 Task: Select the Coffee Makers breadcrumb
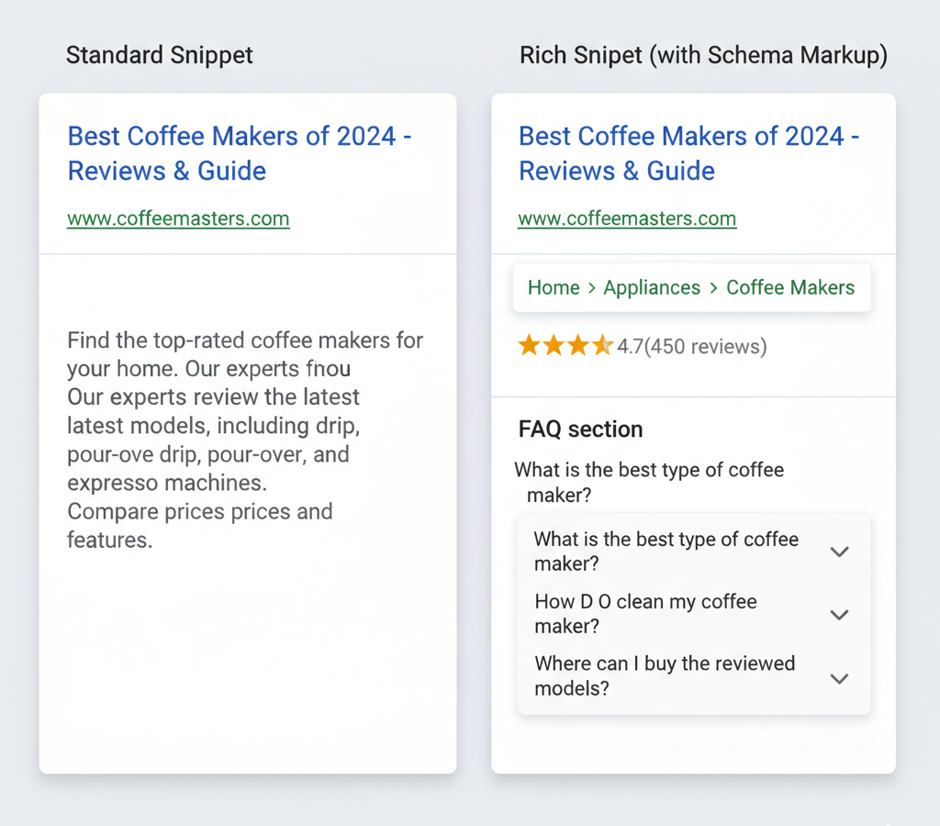[790, 288]
